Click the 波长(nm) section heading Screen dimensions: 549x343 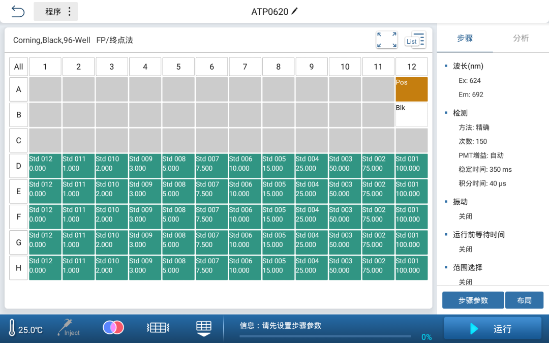(468, 66)
